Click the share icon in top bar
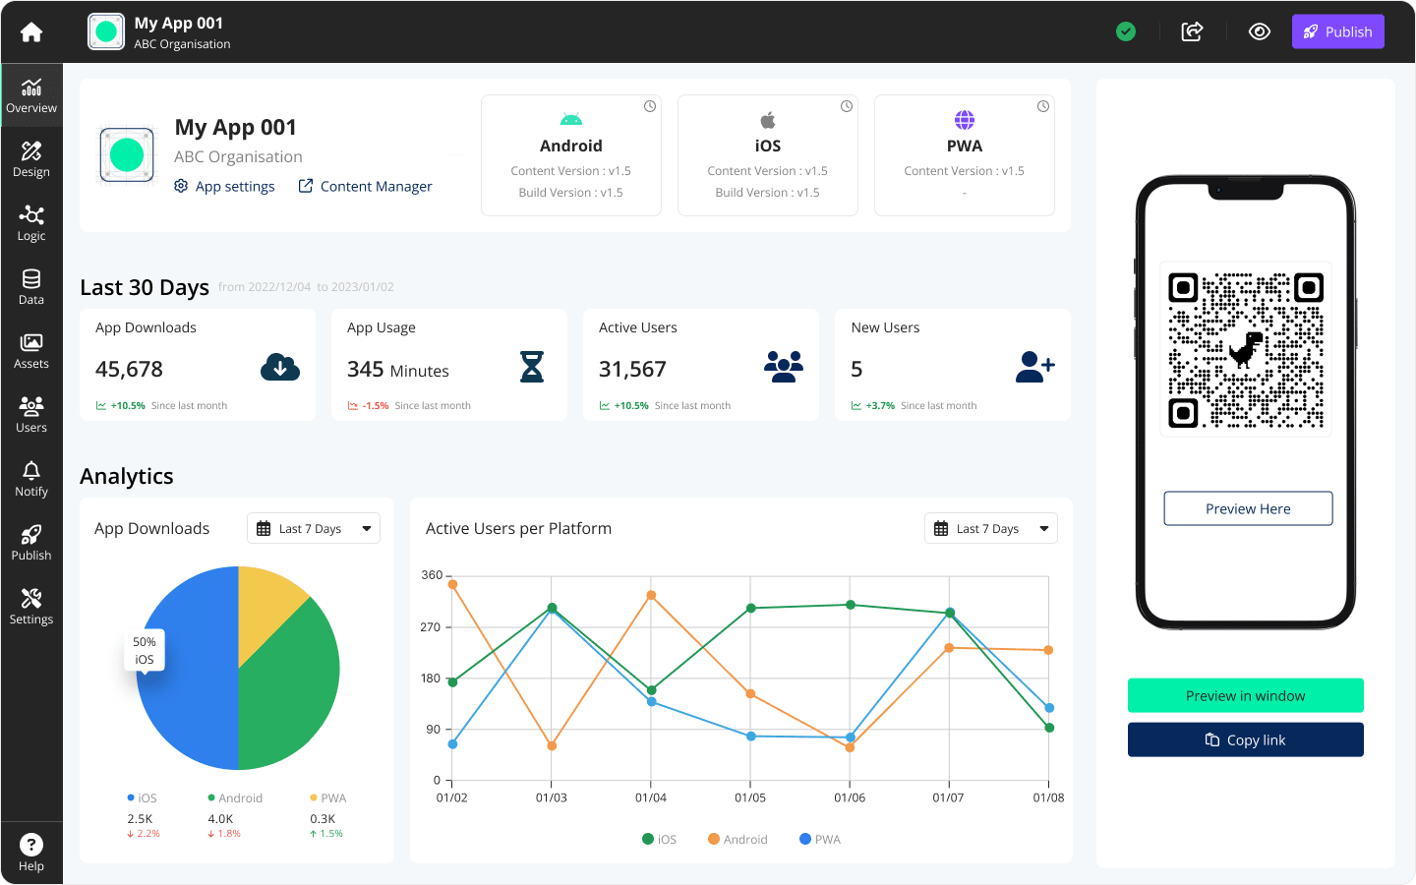The width and height of the screenshot is (1416, 885). coord(1192,31)
